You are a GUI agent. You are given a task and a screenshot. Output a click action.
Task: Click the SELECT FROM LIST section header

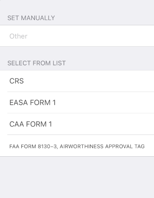coord(37,63)
